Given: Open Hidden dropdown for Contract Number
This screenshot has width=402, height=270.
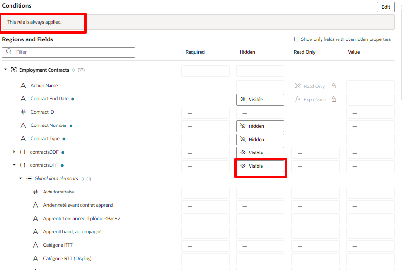Looking at the screenshot, I should pos(260,126).
